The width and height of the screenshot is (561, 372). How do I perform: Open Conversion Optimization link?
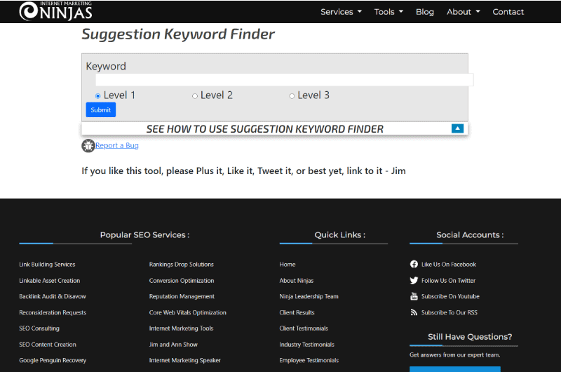pyautogui.click(x=182, y=280)
